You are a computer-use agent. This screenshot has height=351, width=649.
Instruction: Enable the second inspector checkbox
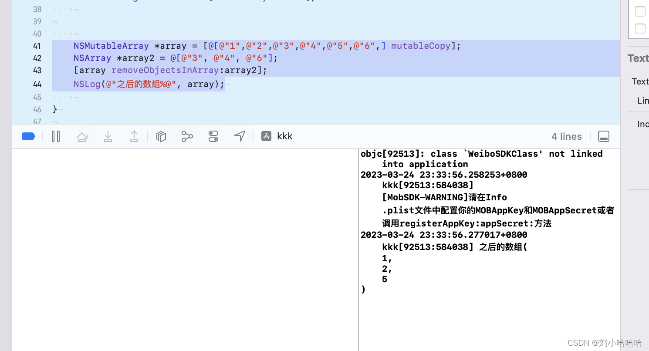pos(640,28)
